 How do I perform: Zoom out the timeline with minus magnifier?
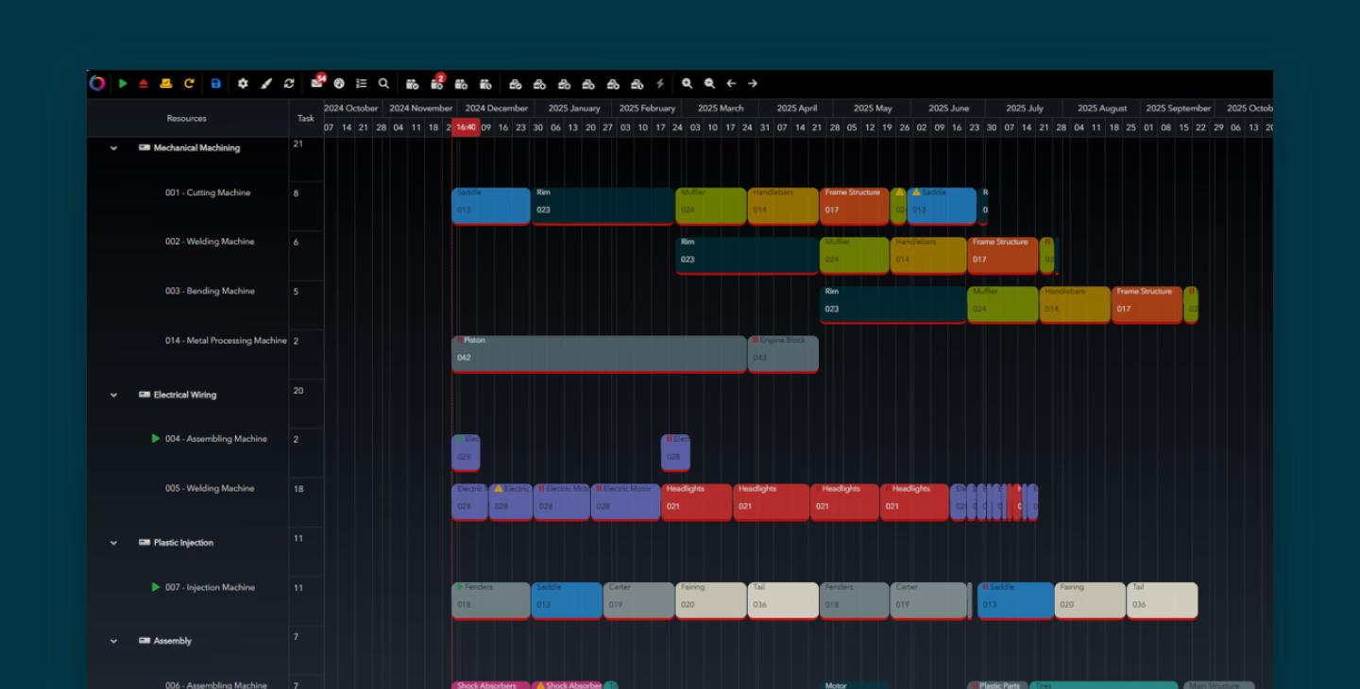(x=709, y=83)
